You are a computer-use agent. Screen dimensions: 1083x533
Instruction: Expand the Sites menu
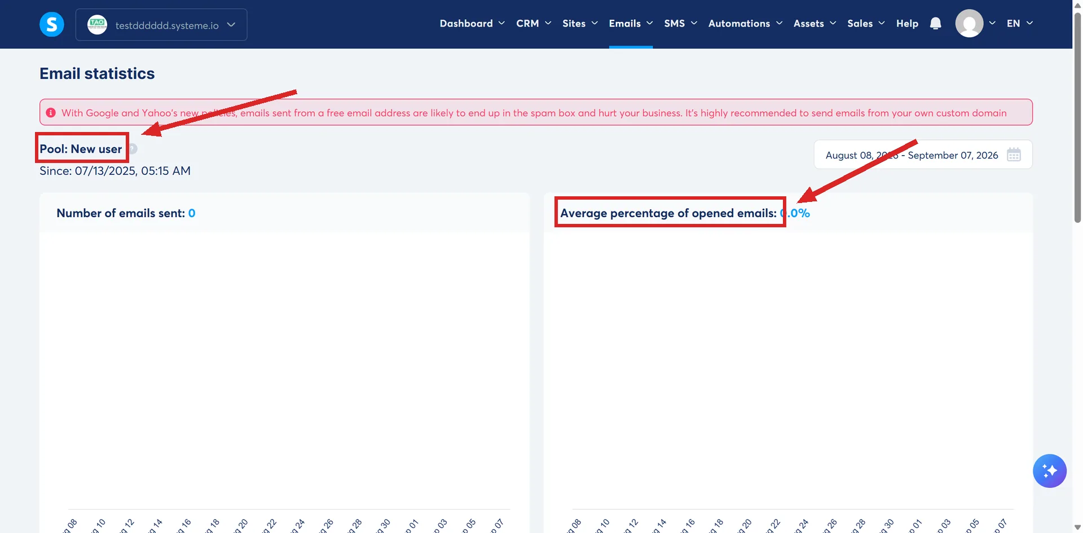coord(580,23)
